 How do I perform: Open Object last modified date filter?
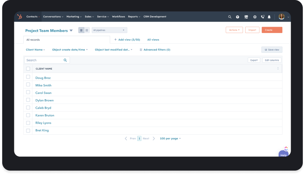pyautogui.click(x=114, y=50)
